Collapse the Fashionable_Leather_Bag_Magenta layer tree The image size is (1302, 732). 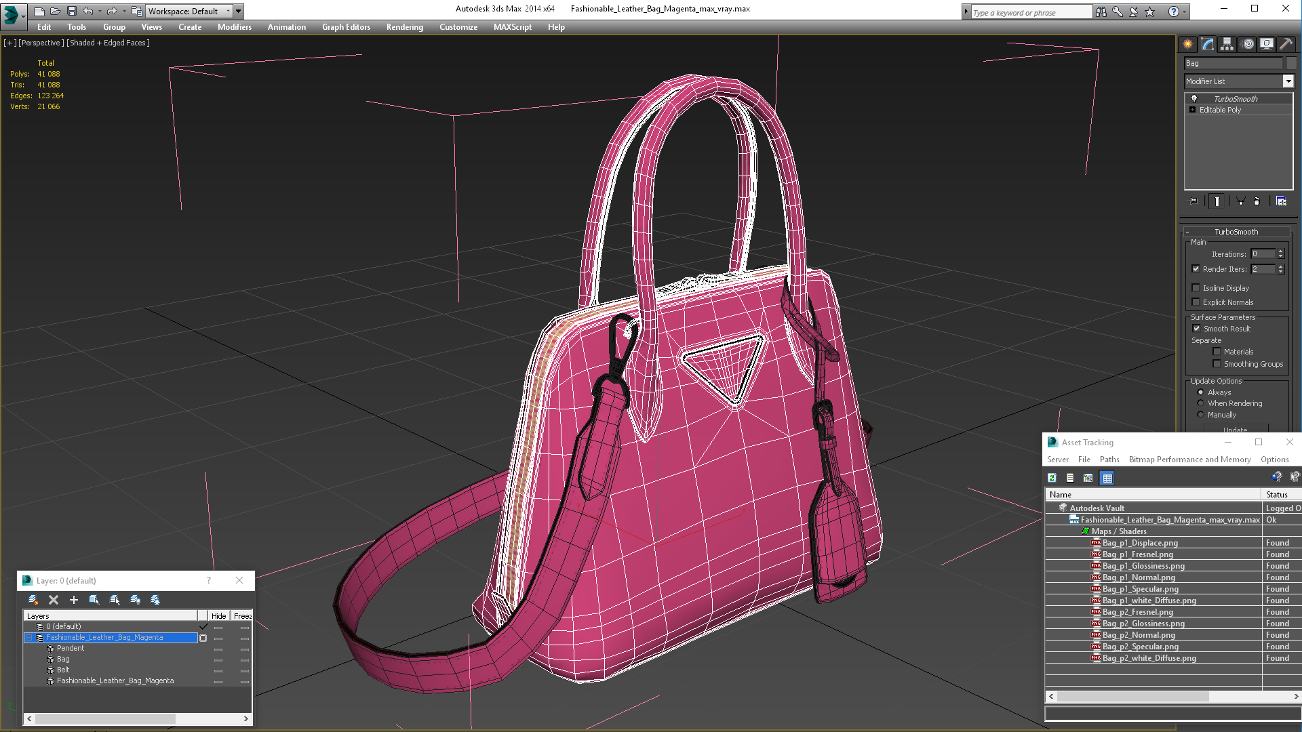29,638
